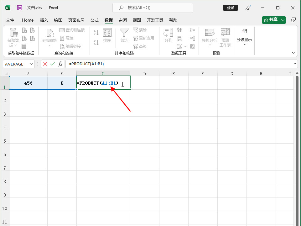Click the Remove Duplicates icon

(x=179, y=38)
